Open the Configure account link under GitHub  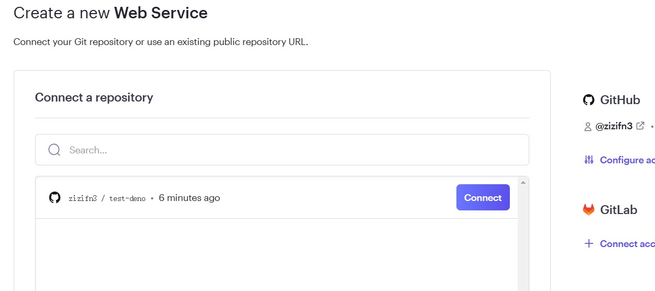[x=627, y=160]
